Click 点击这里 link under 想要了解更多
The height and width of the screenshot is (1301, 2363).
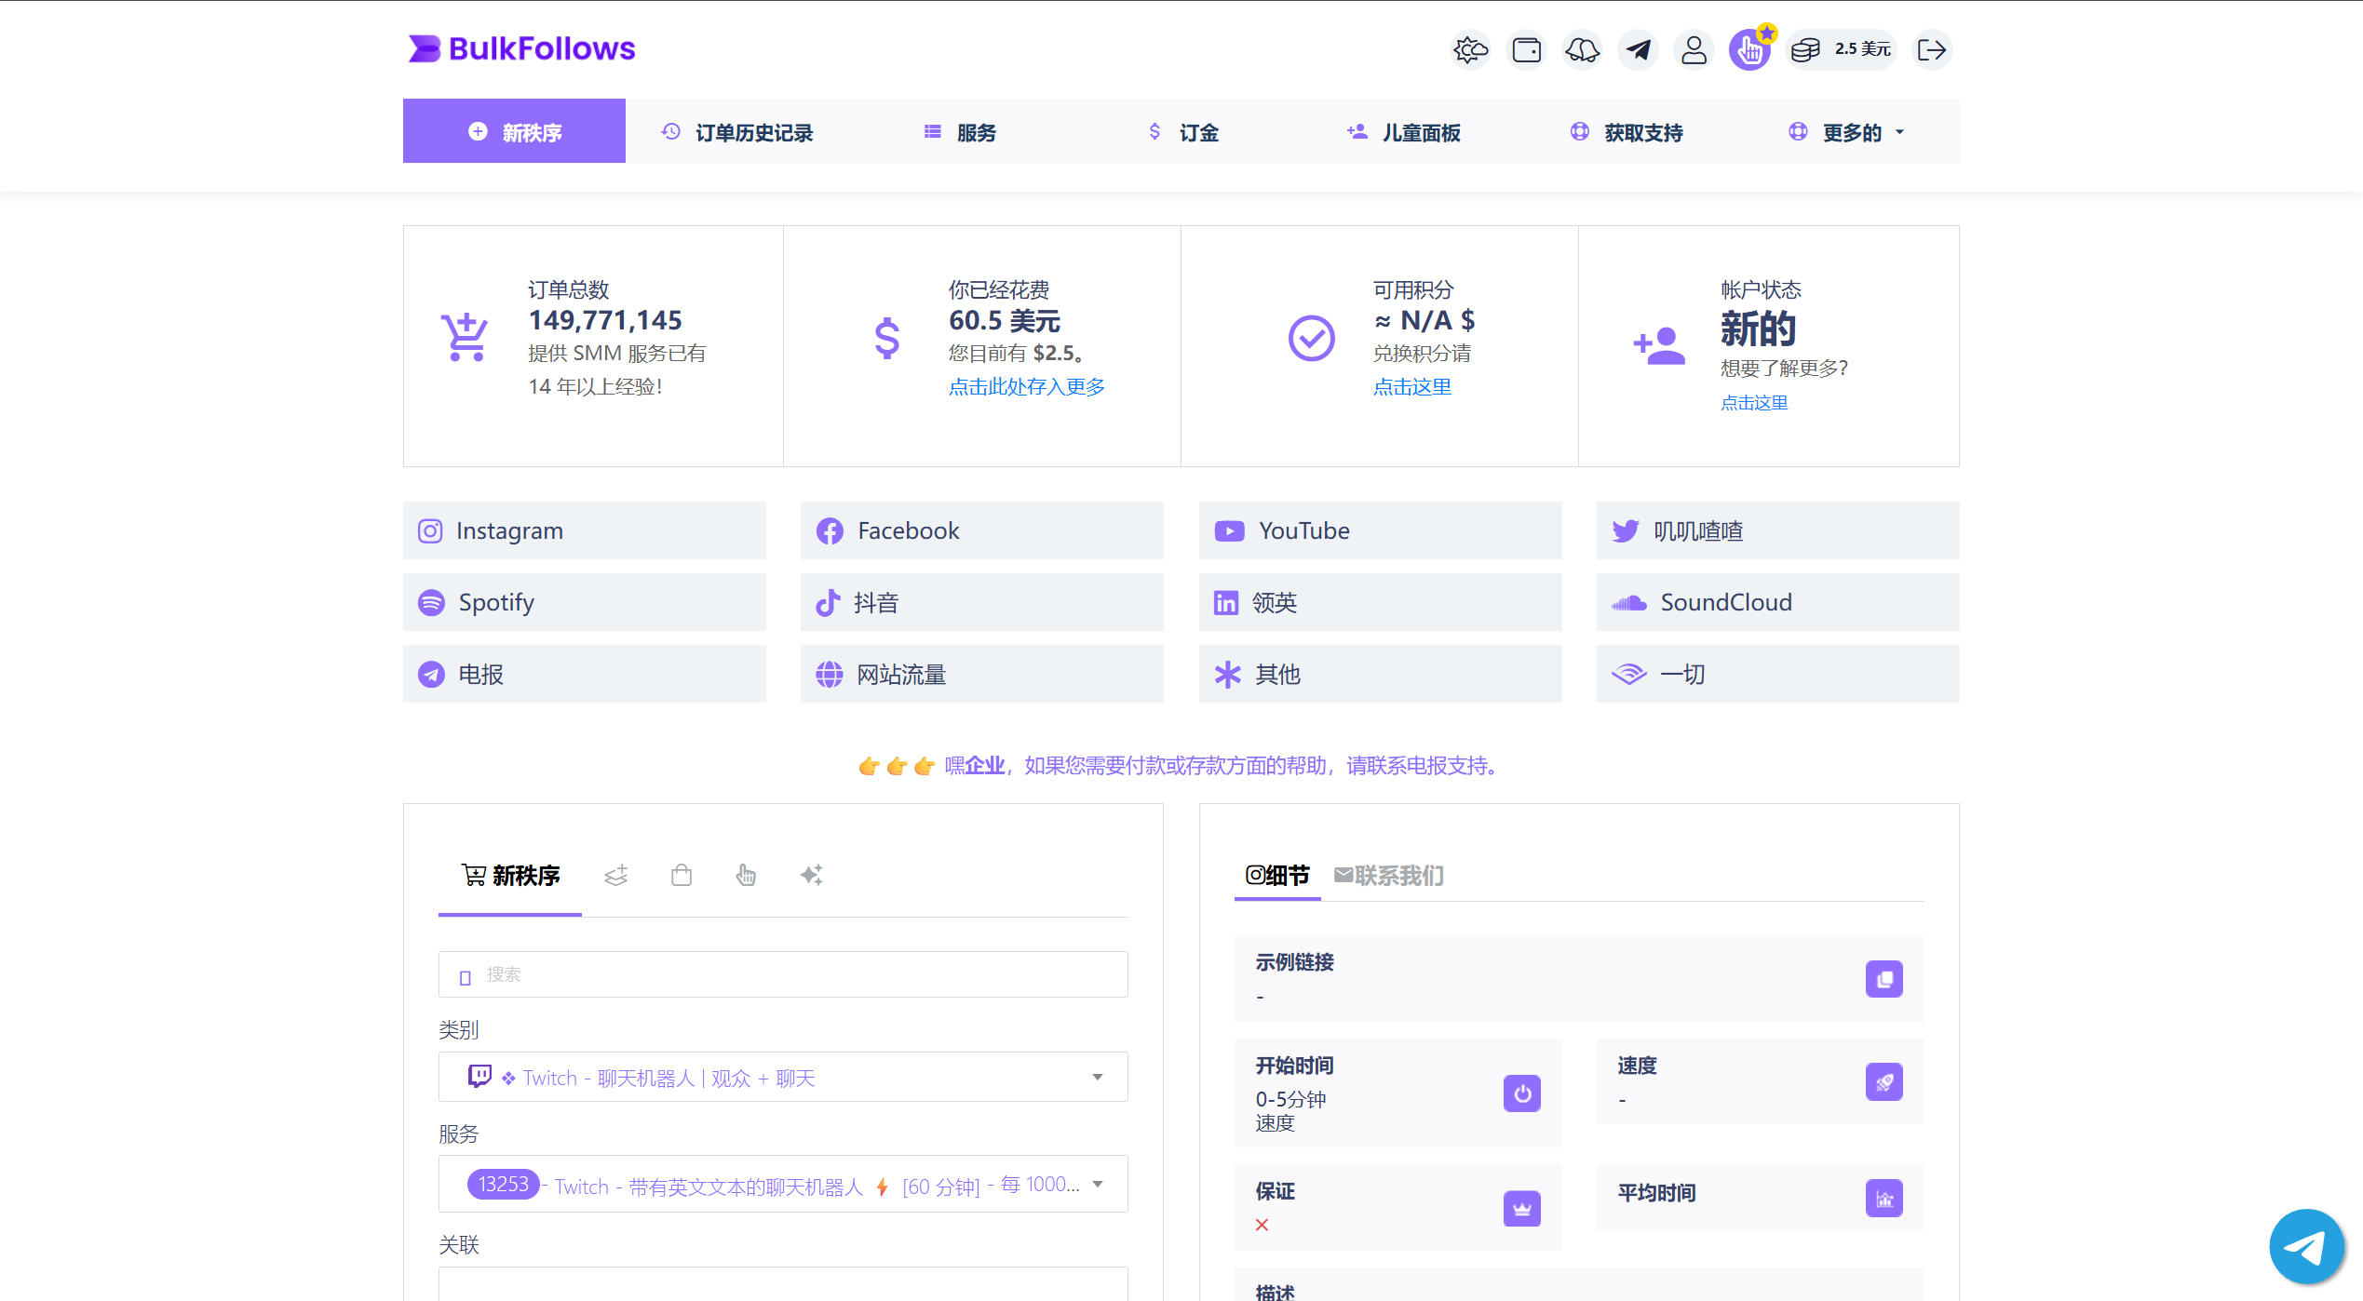tap(1754, 403)
